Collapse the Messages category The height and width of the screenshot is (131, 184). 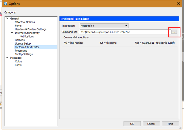[7, 58]
